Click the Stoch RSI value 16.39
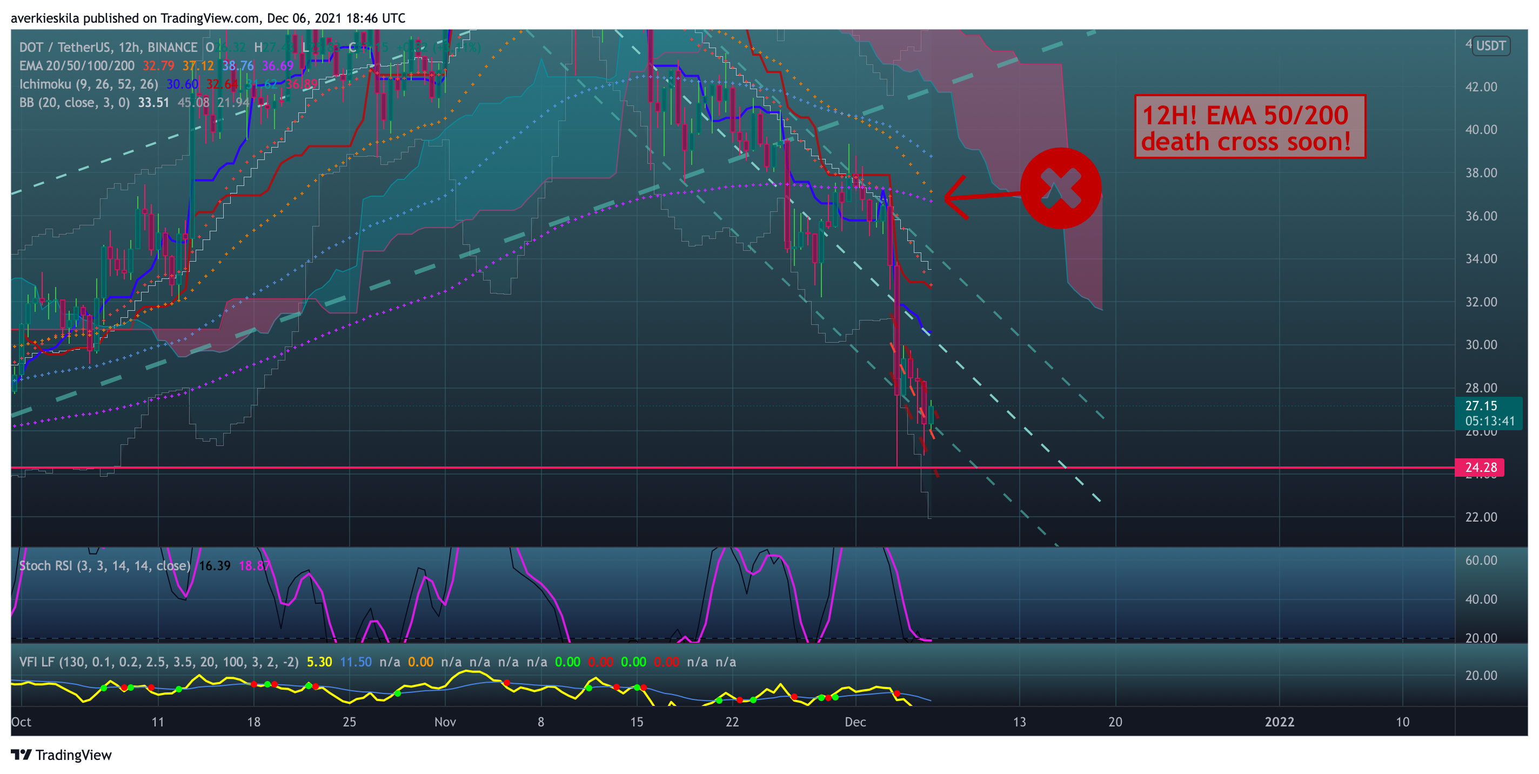Image resolution: width=1539 pixels, height=774 pixels. click(x=215, y=565)
